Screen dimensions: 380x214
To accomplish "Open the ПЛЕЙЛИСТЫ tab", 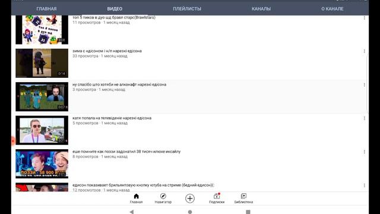I will [187, 9].
